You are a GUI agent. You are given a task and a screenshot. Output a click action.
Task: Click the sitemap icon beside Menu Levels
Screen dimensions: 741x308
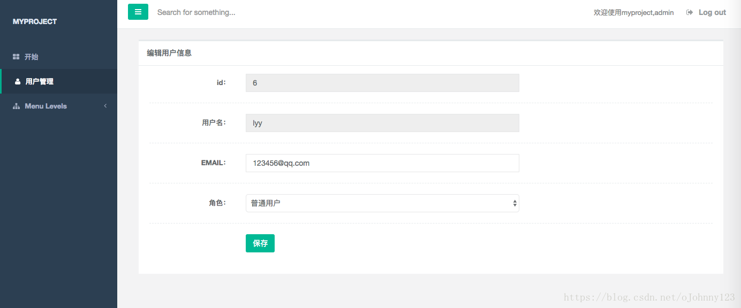(16, 106)
